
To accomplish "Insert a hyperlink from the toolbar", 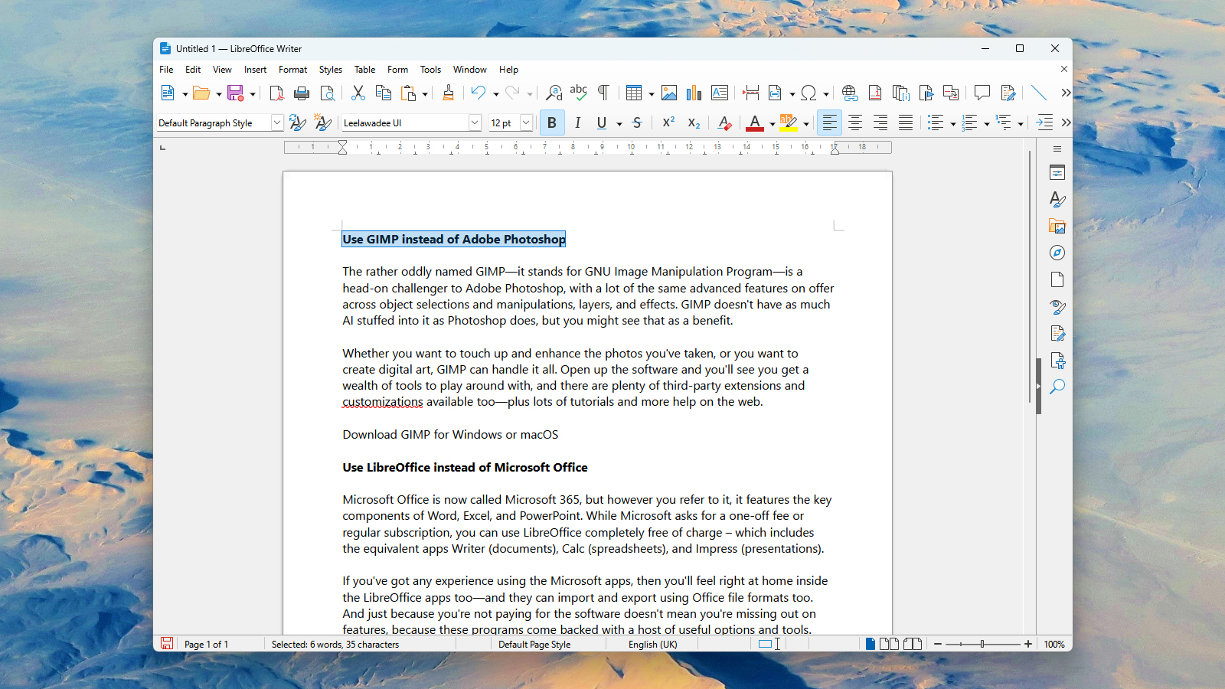I will coord(849,93).
